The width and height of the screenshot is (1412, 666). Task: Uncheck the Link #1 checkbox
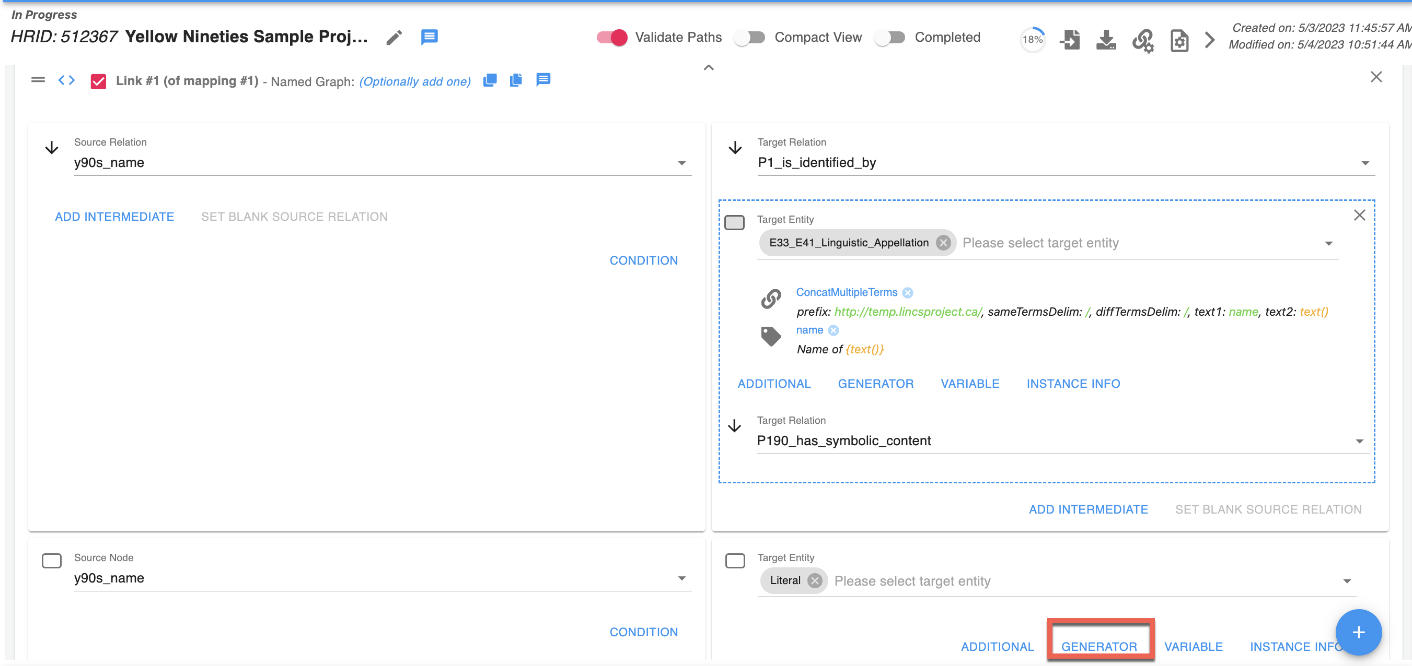99,81
